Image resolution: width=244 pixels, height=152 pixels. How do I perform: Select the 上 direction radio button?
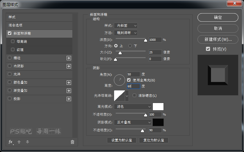pos(116,46)
